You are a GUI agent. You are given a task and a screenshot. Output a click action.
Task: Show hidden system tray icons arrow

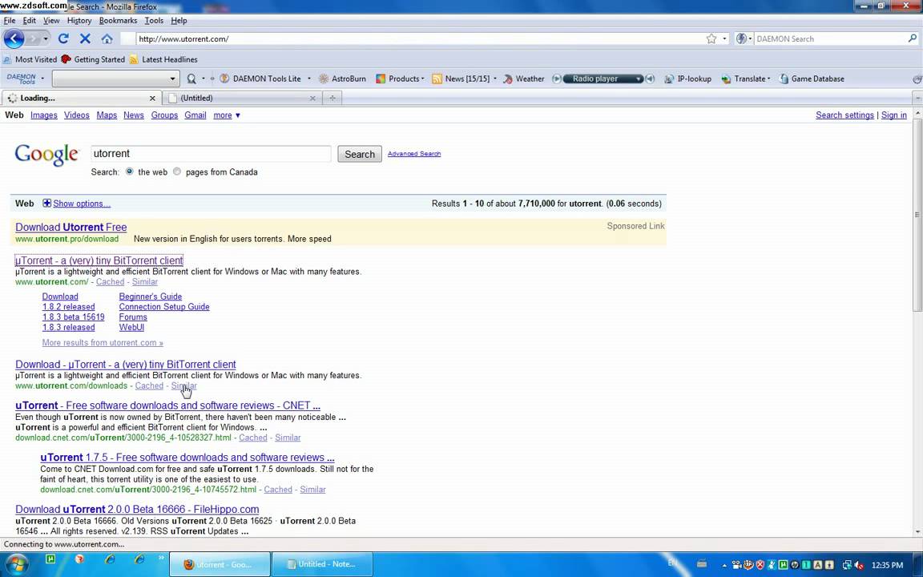point(724,565)
